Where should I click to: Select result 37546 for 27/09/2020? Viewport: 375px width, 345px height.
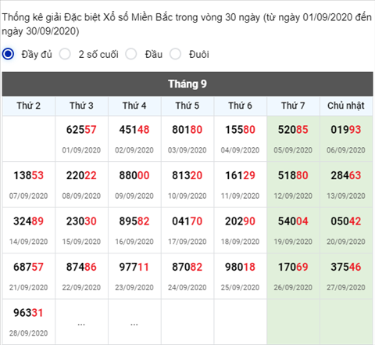(346, 267)
